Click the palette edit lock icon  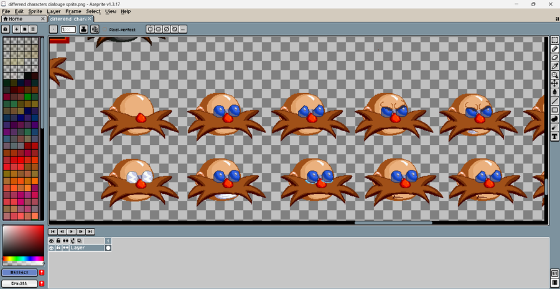pyautogui.click(x=6, y=29)
